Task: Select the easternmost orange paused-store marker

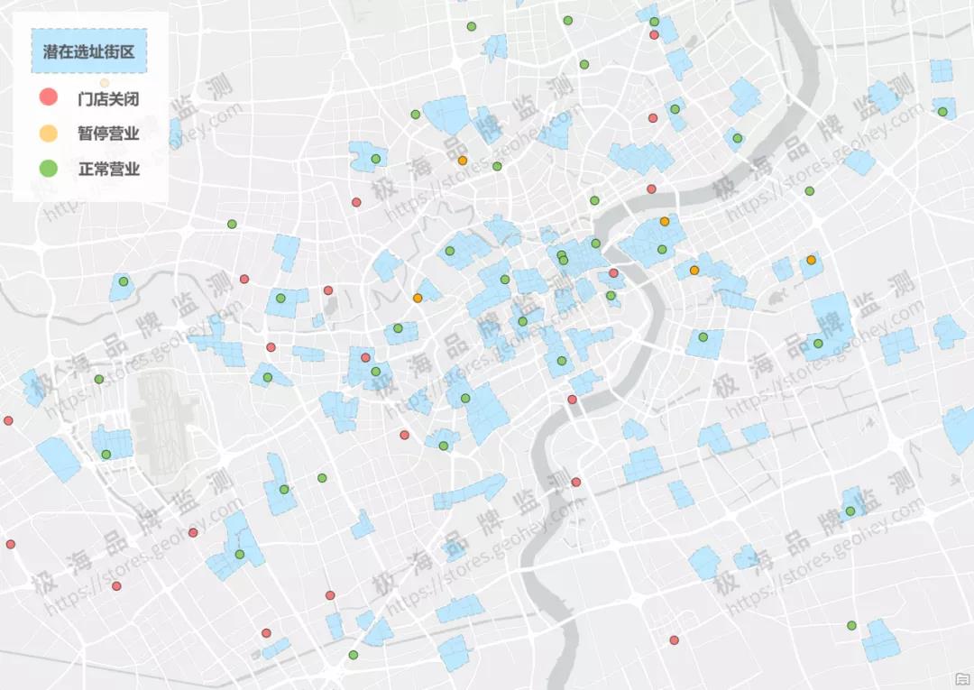Action: point(811,260)
